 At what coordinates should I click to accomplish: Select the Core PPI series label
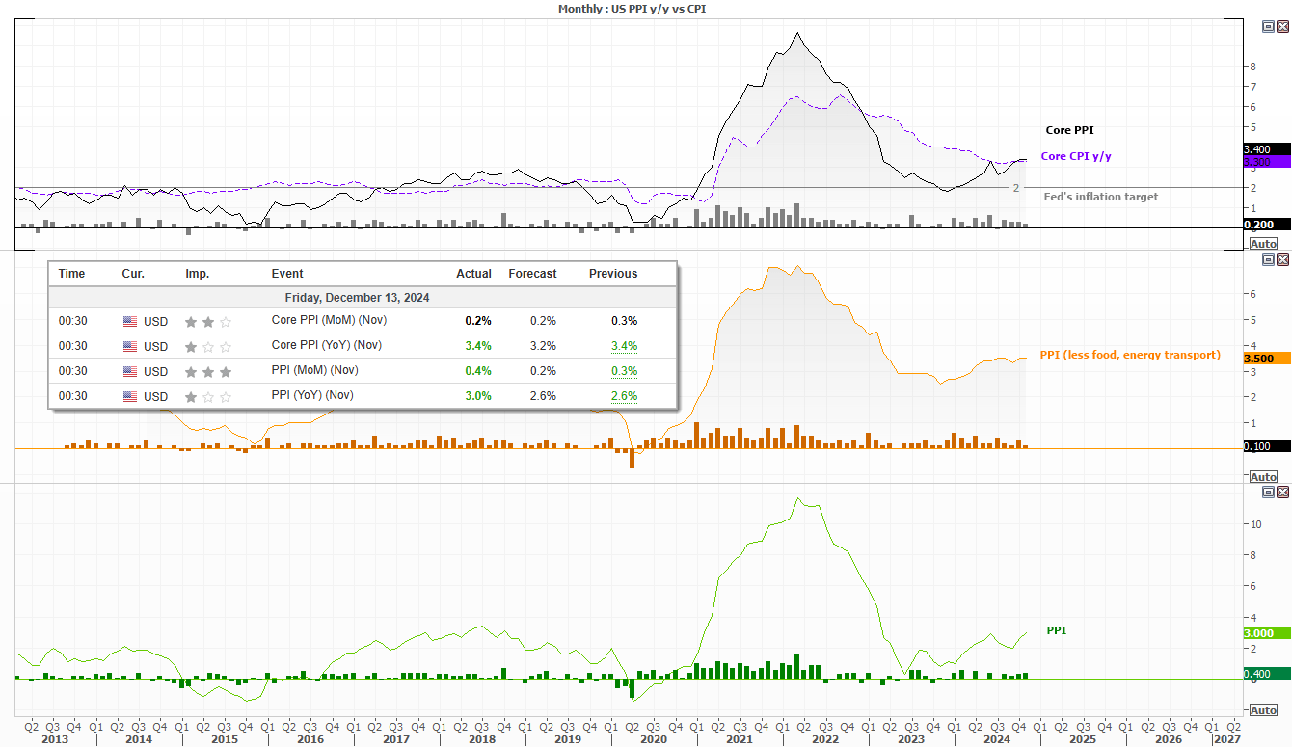(1069, 130)
